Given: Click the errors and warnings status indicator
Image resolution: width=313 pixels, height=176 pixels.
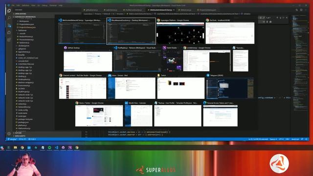Looking at the screenshot, I should (x=32, y=139).
